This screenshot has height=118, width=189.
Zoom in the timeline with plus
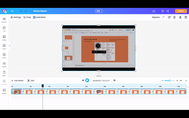pyautogui.click(x=177, y=81)
